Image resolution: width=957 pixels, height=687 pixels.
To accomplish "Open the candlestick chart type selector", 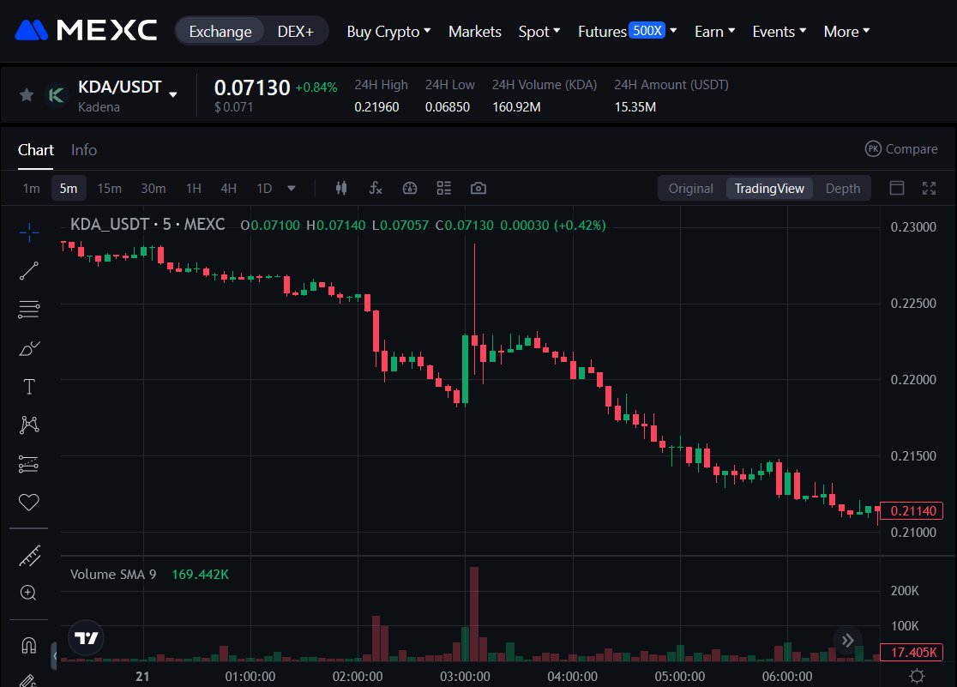I will click(x=341, y=188).
